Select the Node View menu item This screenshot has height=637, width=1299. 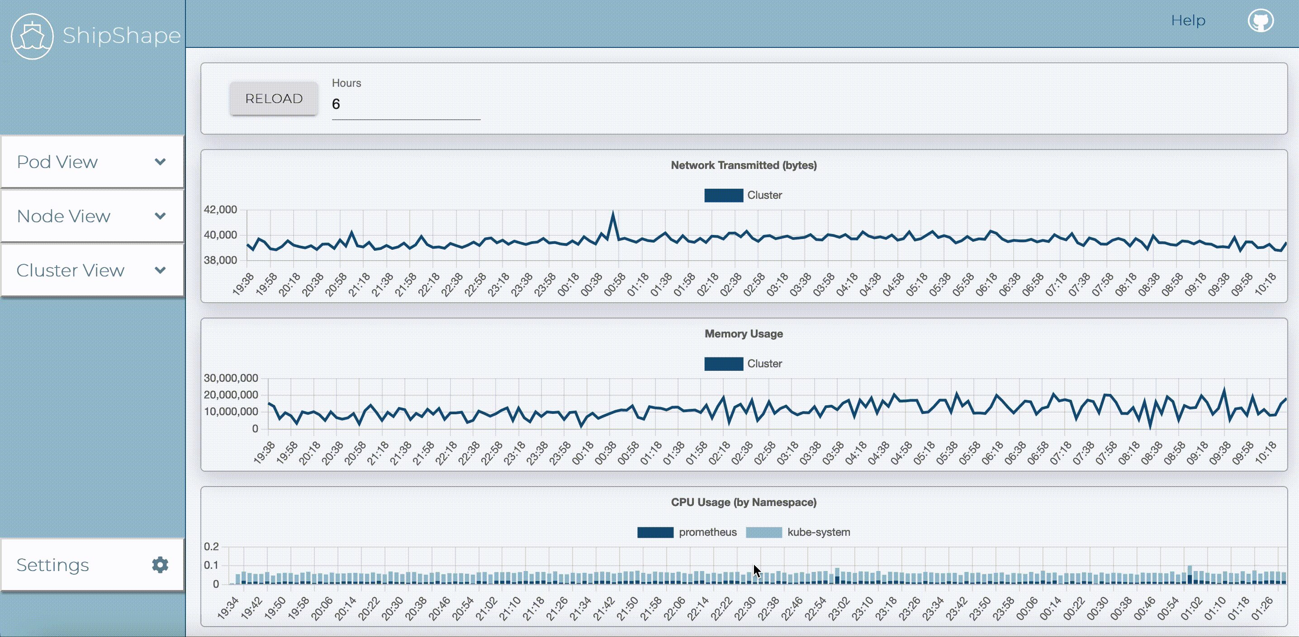click(63, 216)
